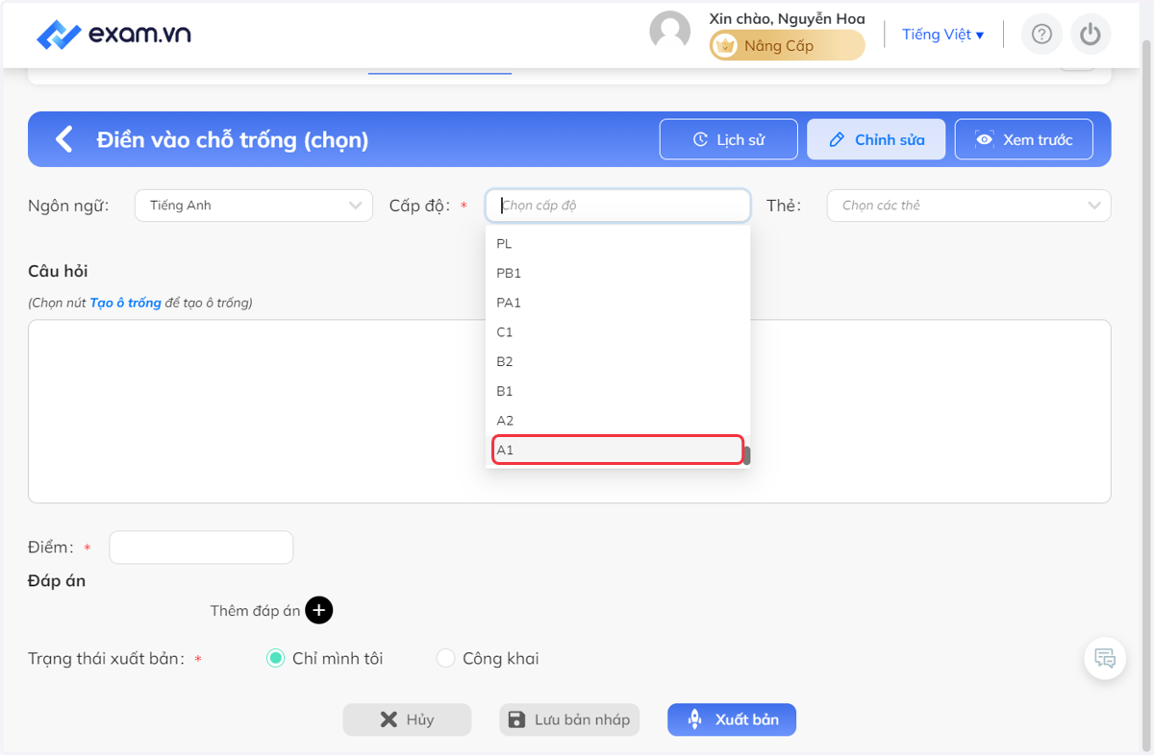Click the help question mark icon
This screenshot has width=1154, height=755.
1041,35
